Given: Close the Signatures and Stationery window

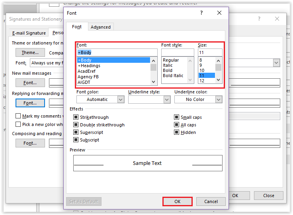Looking at the screenshot, I should 277,19.
